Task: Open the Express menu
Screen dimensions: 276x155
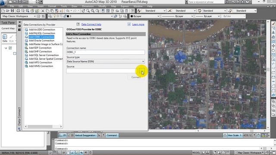Action: pos(125,6)
